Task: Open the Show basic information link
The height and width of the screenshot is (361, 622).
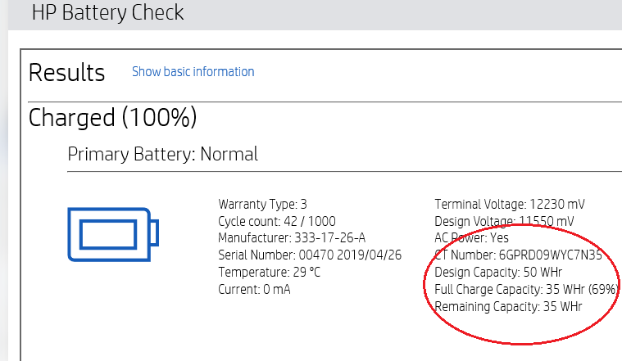Action: (x=193, y=72)
